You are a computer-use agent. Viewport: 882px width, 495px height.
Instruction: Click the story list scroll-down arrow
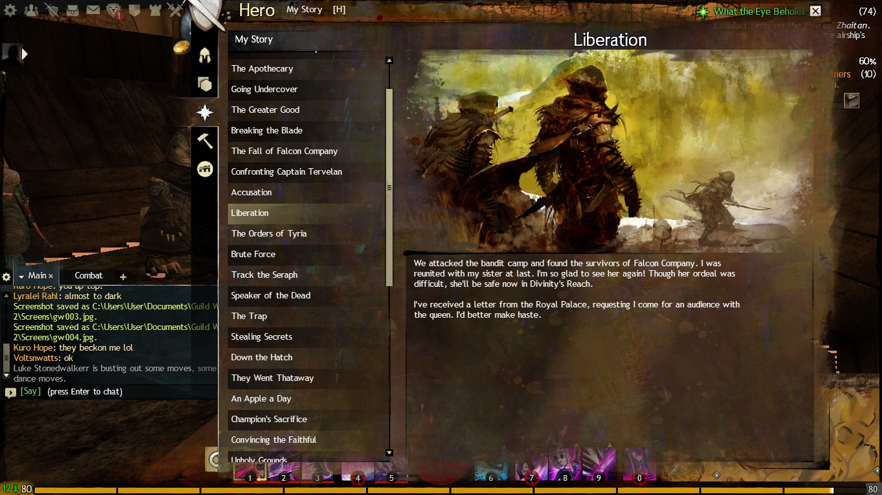pyautogui.click(x=389, y=453)
